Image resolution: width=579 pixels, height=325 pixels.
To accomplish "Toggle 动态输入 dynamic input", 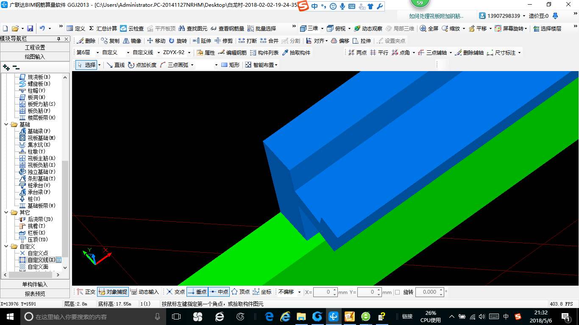I will pos(144,292).
